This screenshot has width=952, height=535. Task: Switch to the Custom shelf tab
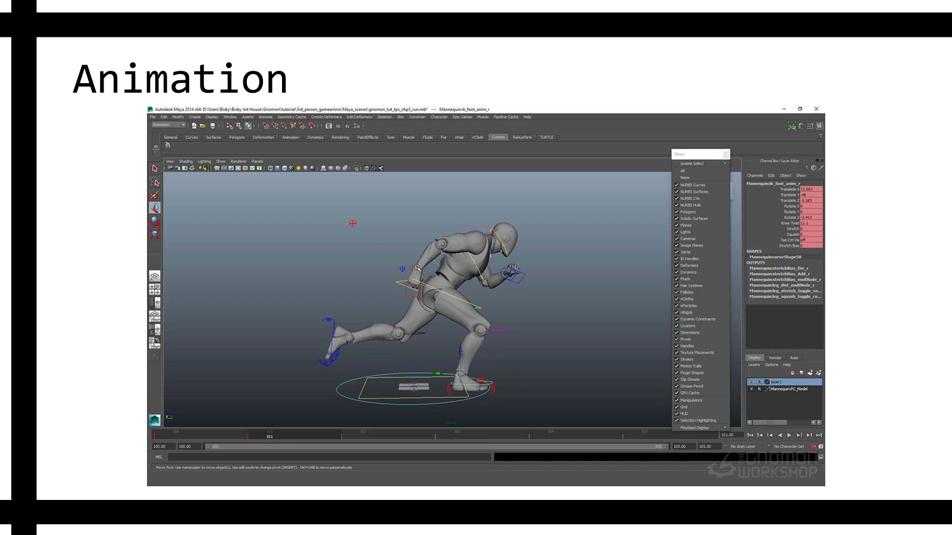[x=498, y=137]
